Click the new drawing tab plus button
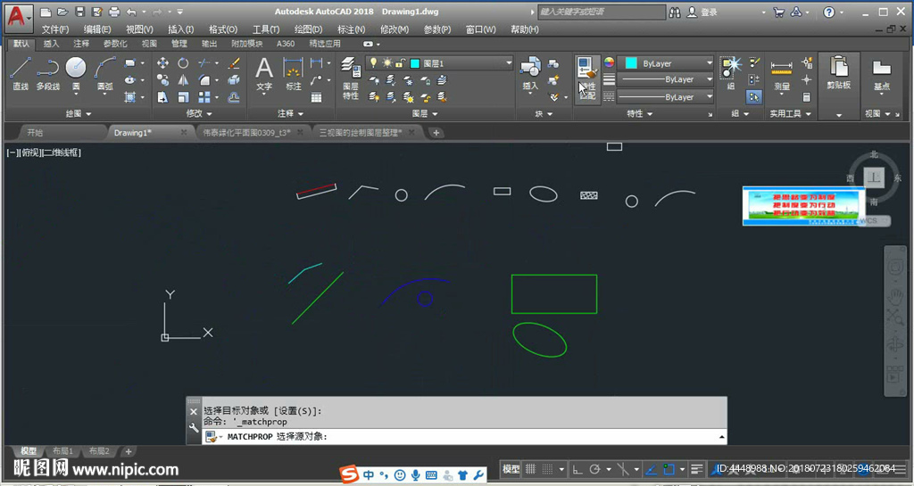Screen dimensions: 914x486 click(x=436, y=133)
